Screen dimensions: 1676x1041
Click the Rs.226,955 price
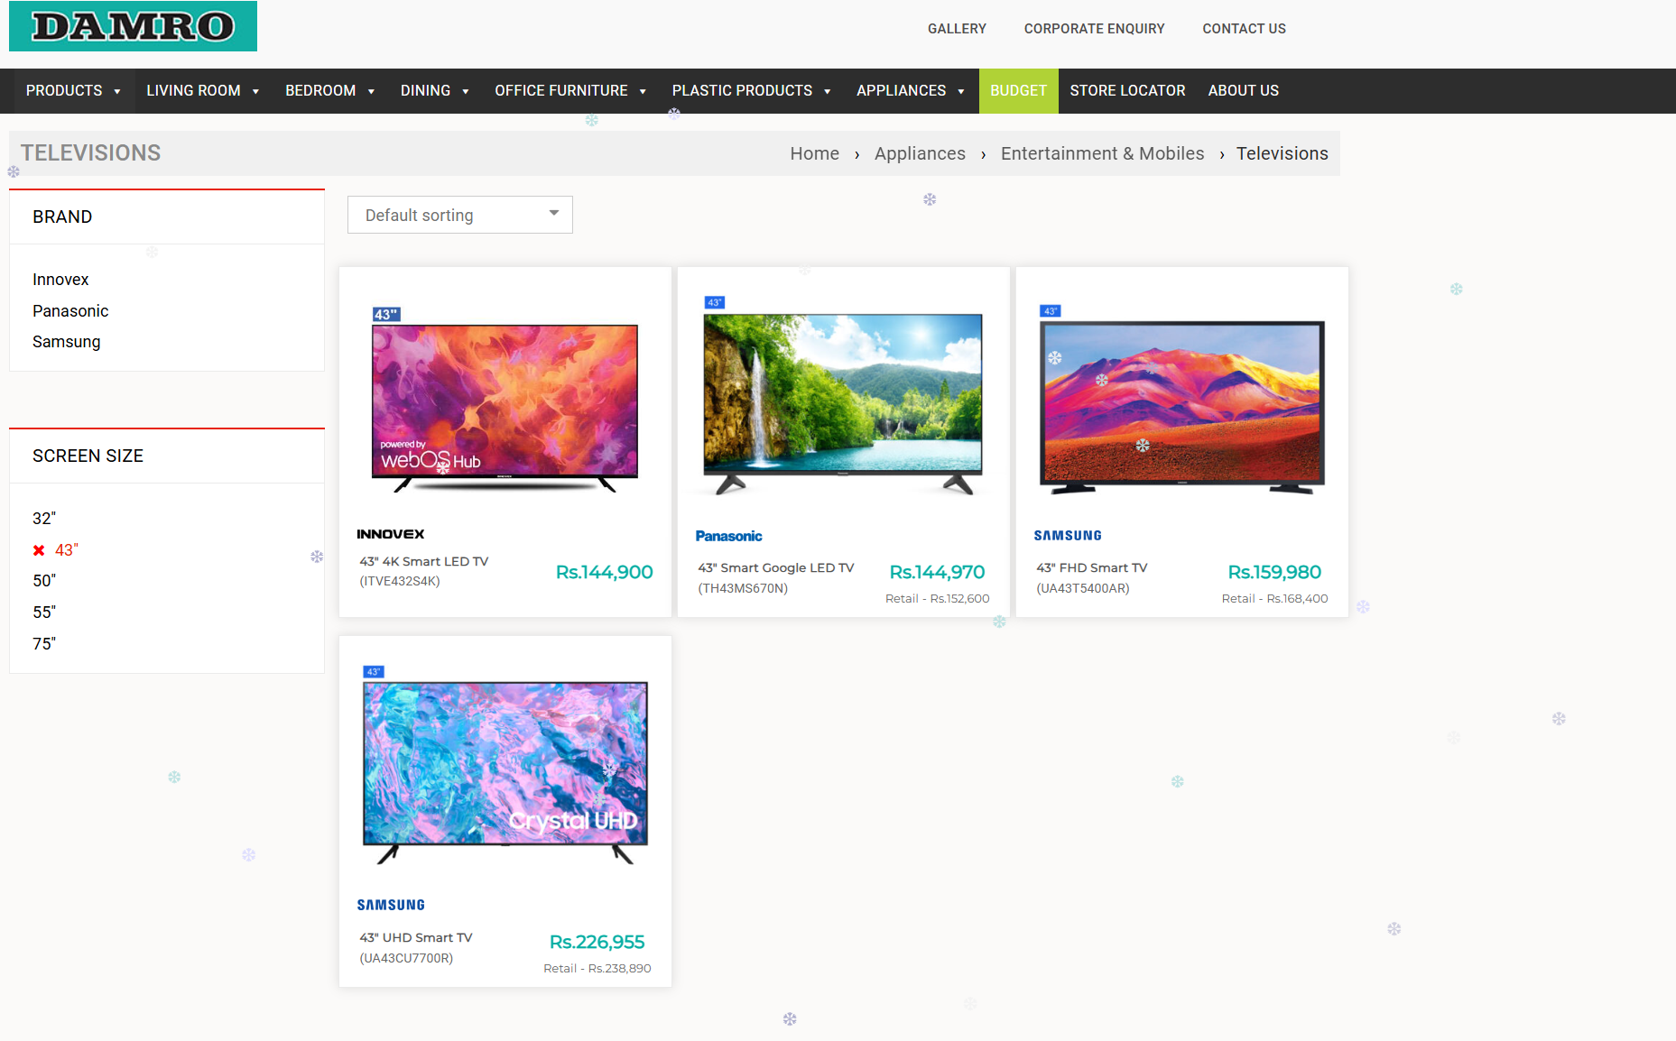tap(597, 942)
